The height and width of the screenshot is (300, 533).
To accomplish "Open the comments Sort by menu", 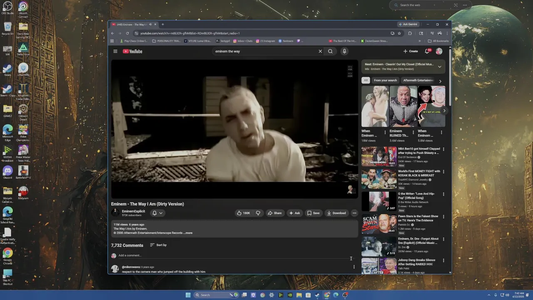I will (x=158, y=245).
